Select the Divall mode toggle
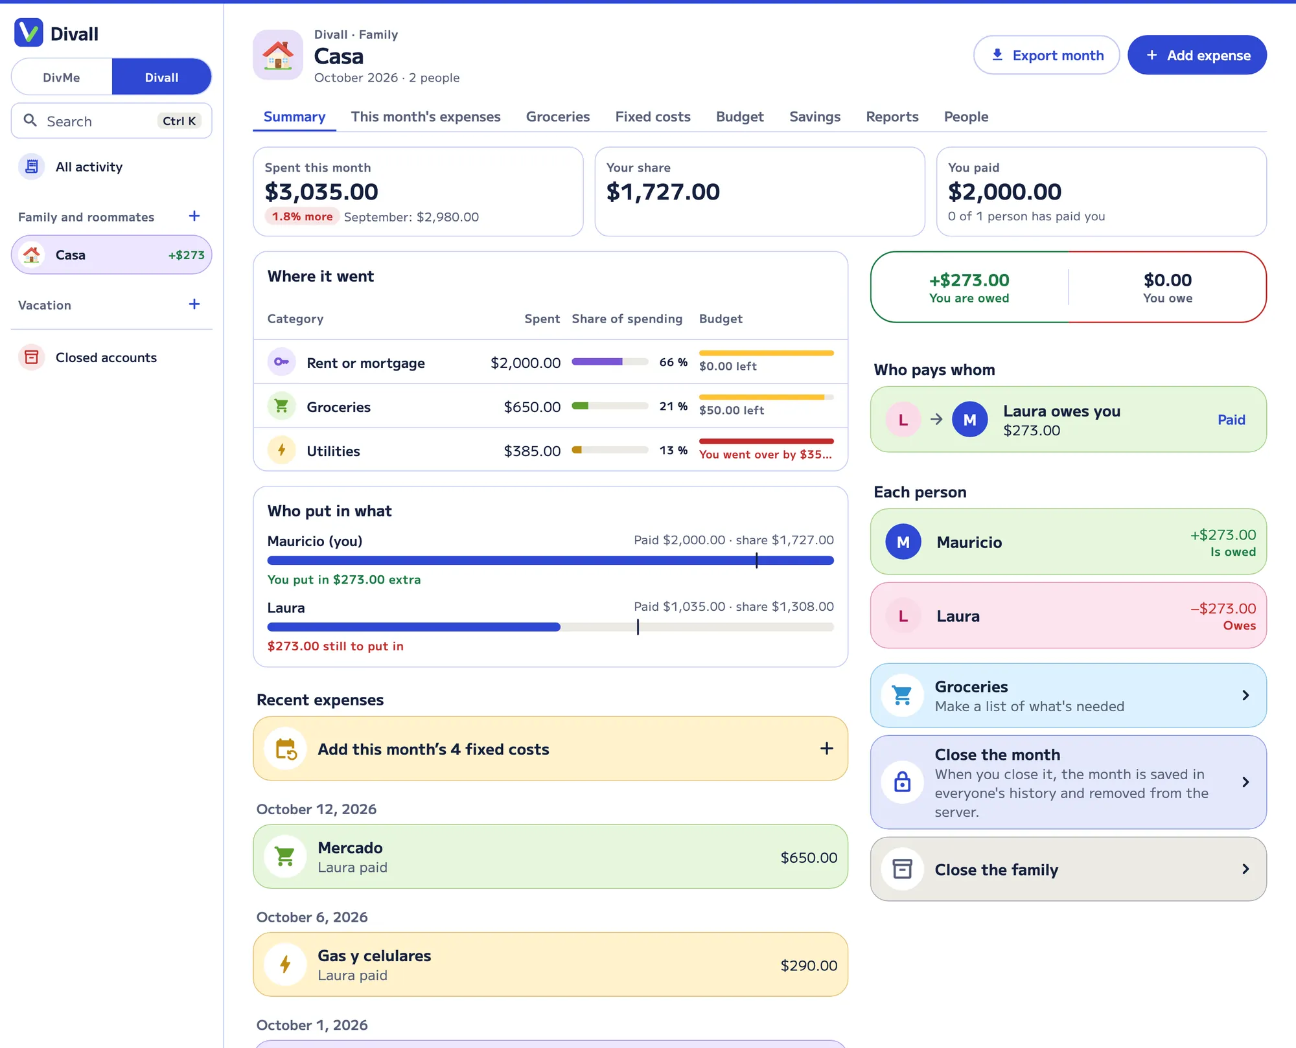Screen dimensions: 1296x1048 (x=161, y=77)
